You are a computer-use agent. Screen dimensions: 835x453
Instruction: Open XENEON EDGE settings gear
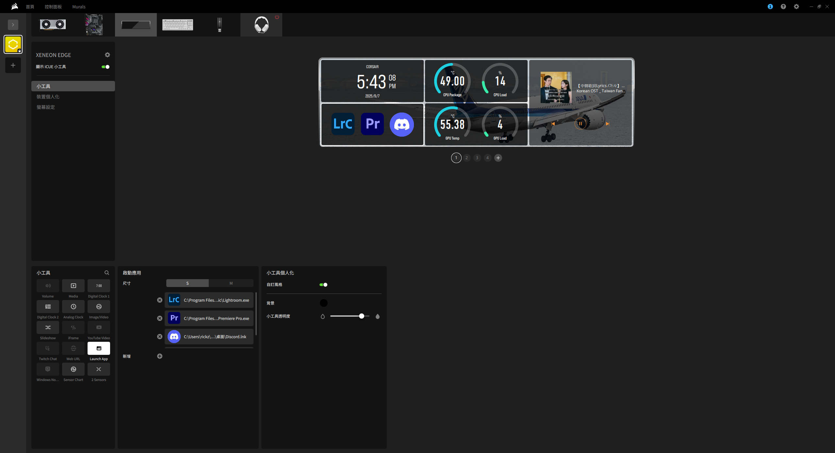[x=107, y=55]
